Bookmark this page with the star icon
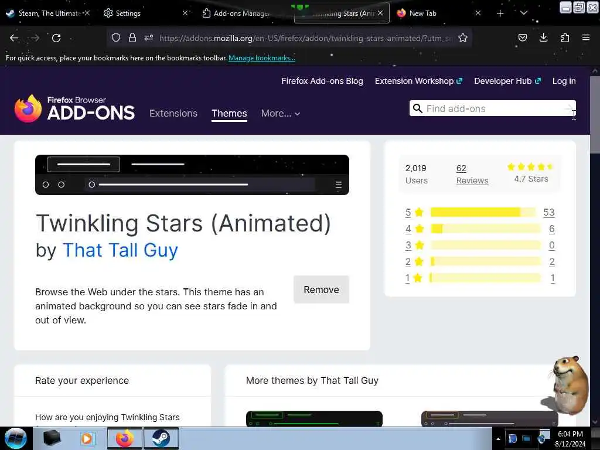600x450 pixels. (x=463, y=37)
